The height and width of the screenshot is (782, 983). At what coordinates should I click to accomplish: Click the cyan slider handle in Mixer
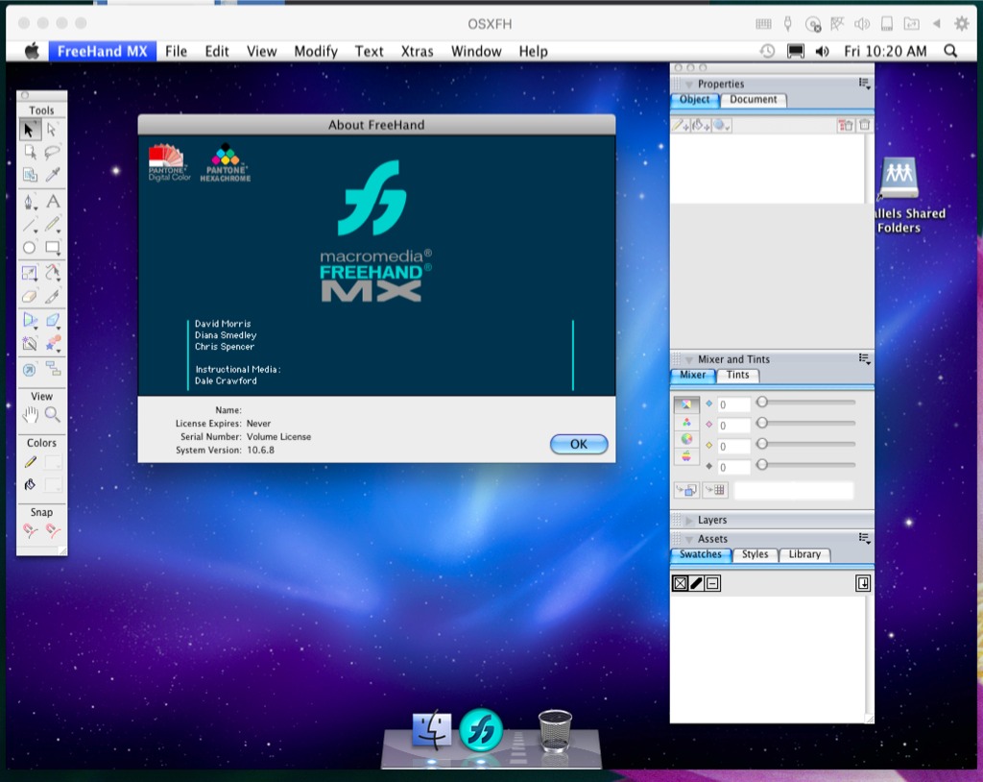pyautogui.click(x=761, y=402)
